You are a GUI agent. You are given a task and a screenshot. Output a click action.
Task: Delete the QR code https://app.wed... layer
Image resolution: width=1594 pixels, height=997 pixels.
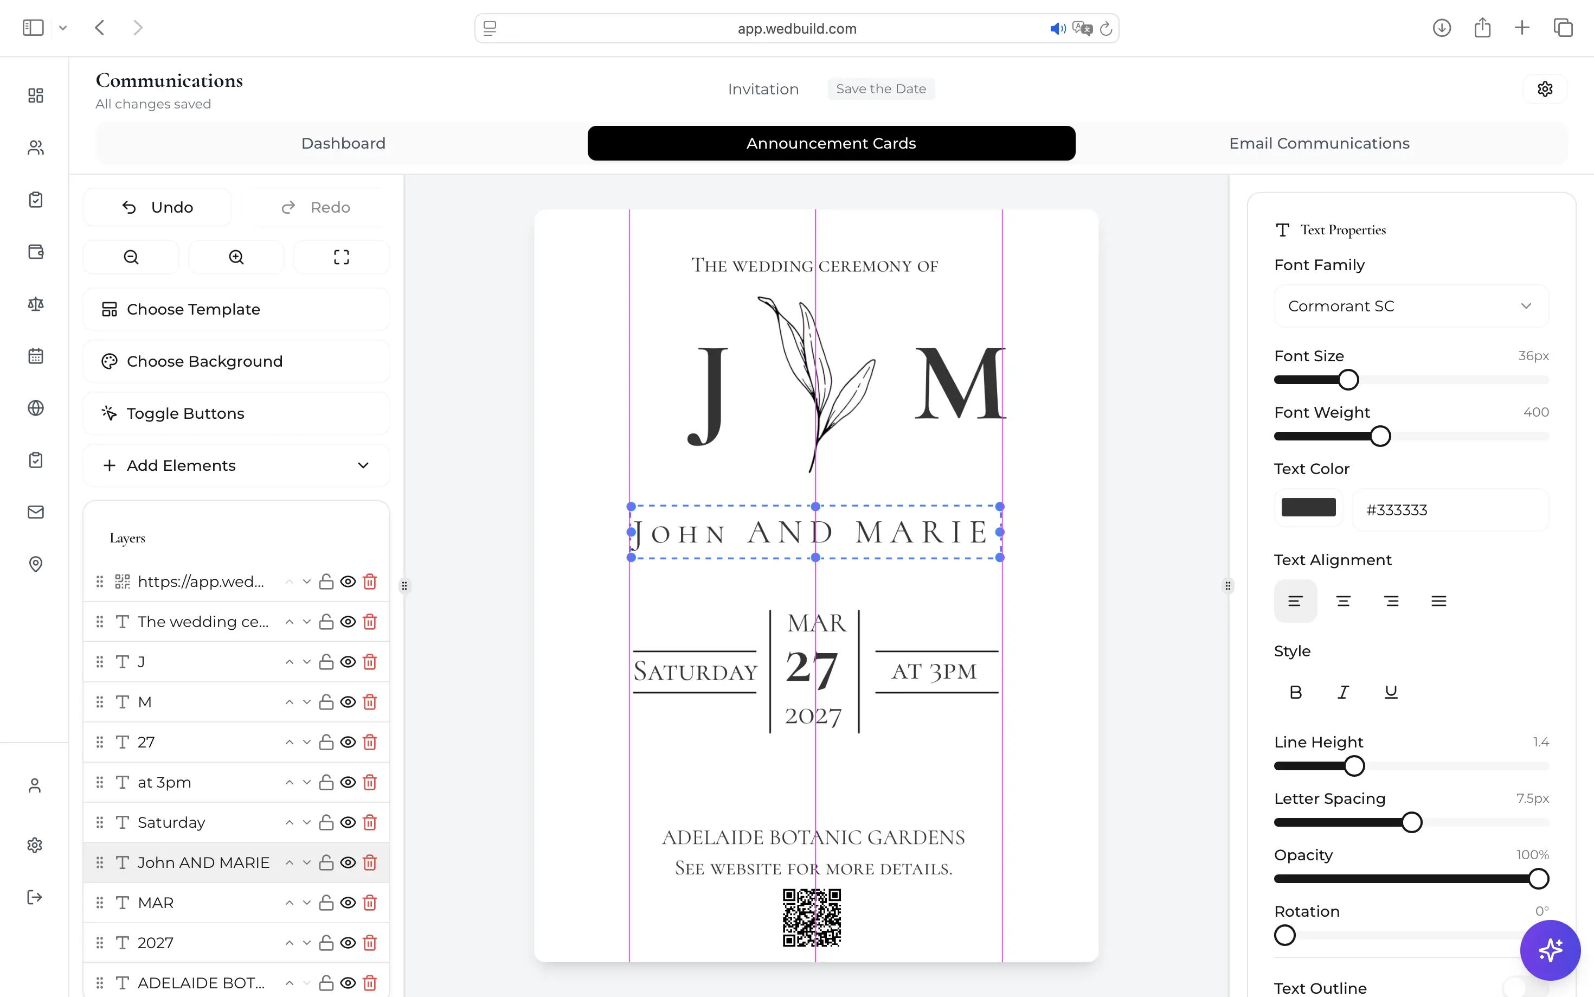[x=370, y=581]
